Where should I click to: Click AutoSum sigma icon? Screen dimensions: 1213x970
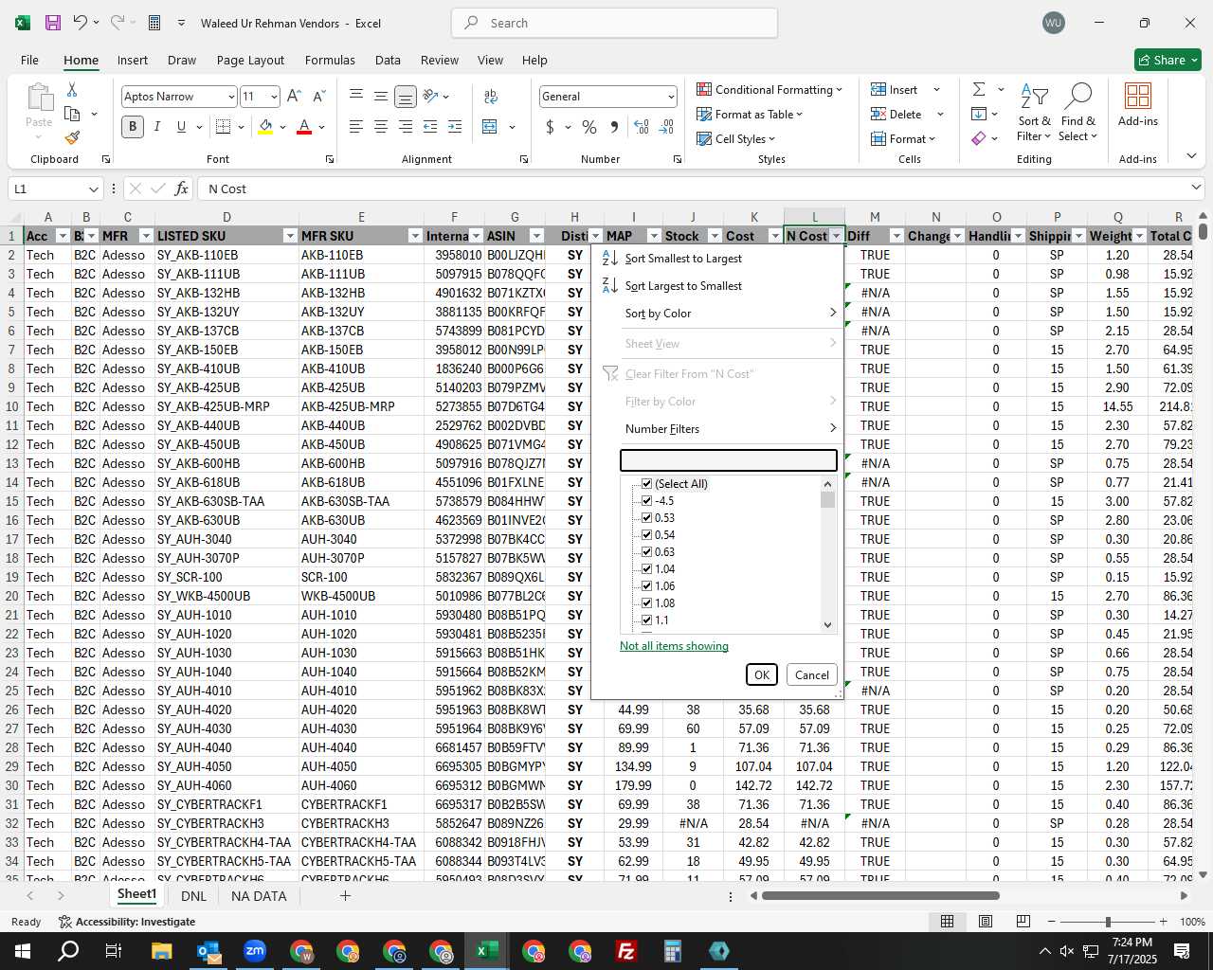point(979,89)
